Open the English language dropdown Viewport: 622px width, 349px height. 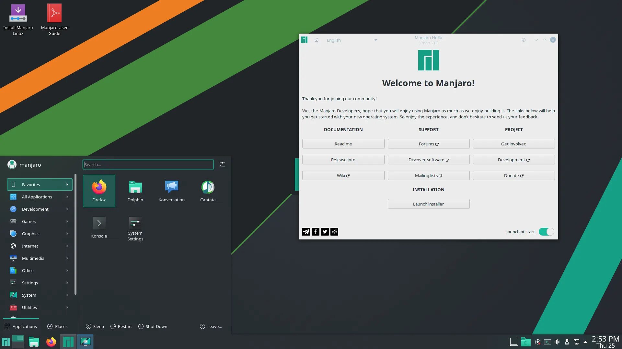coord(351,40)
